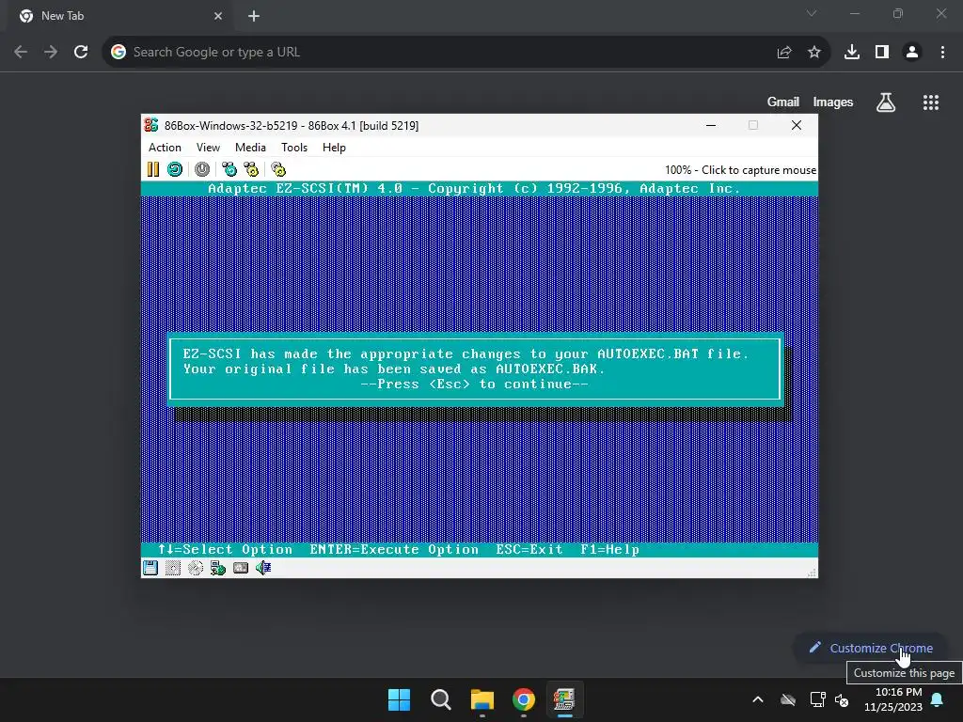Click the muted volume tray icon
Image resolution: width=963 pixels, height=722 pixels.
[842, 699]
